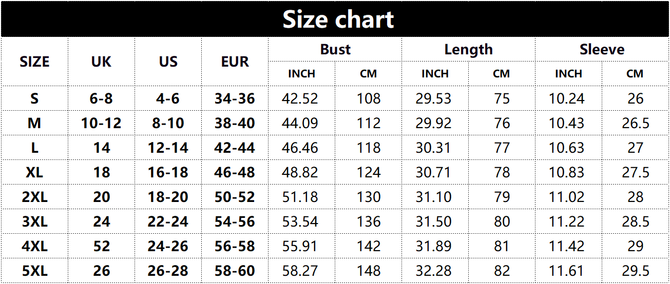Click the Bust group header
The width and height of the screenshot is (670, 284).
335,50
